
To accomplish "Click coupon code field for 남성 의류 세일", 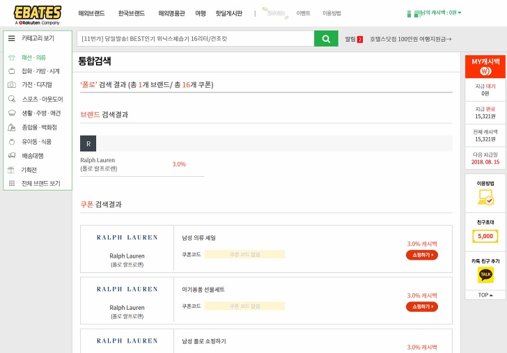I will pyautogui.click(x=244, y=254).
